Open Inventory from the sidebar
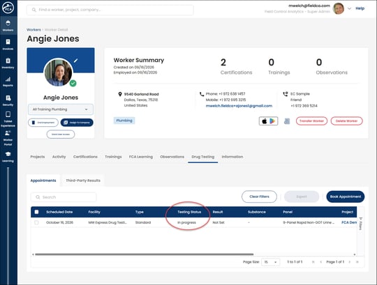This screenshot has width=377, height=285. pos(8,63)
